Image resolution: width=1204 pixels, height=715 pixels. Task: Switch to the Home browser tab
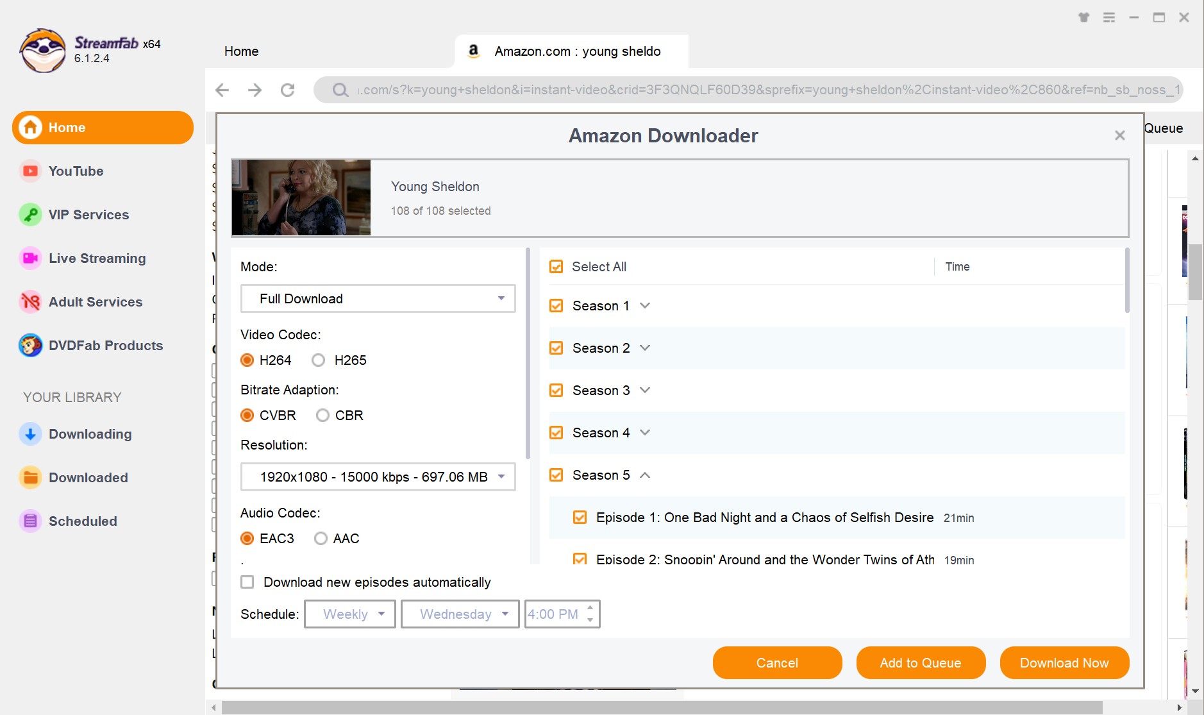[x=242, y=51]
